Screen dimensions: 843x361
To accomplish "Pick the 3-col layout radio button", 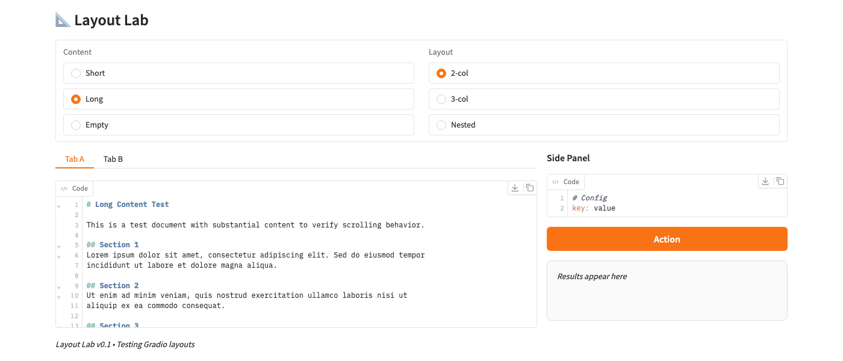I will tap(441, 99).
